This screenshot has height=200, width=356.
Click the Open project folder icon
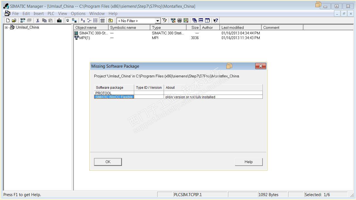click(14, 21)
